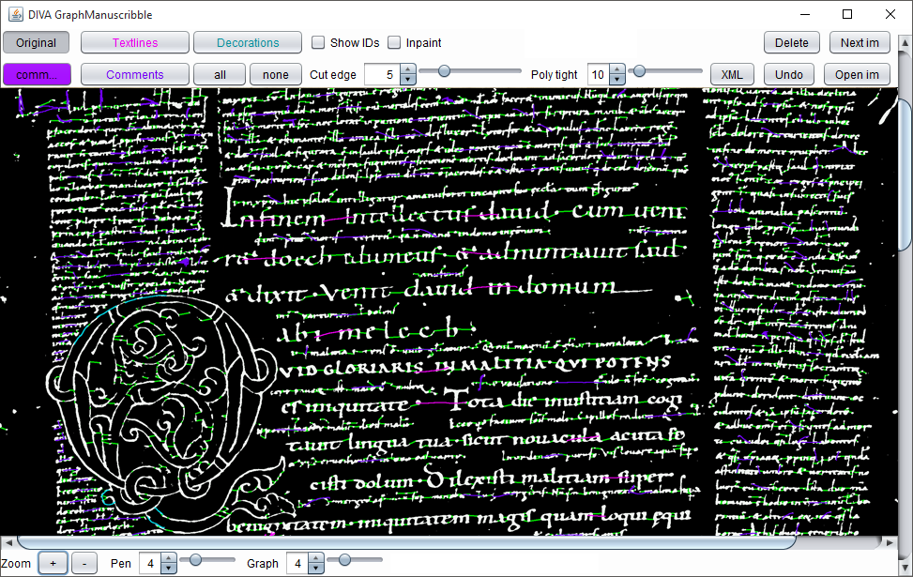The height and width of the screenshot is (577, 913).
Task: Increase the Graph spinner value
Action: pyautogui.click(x=316, y=558)
